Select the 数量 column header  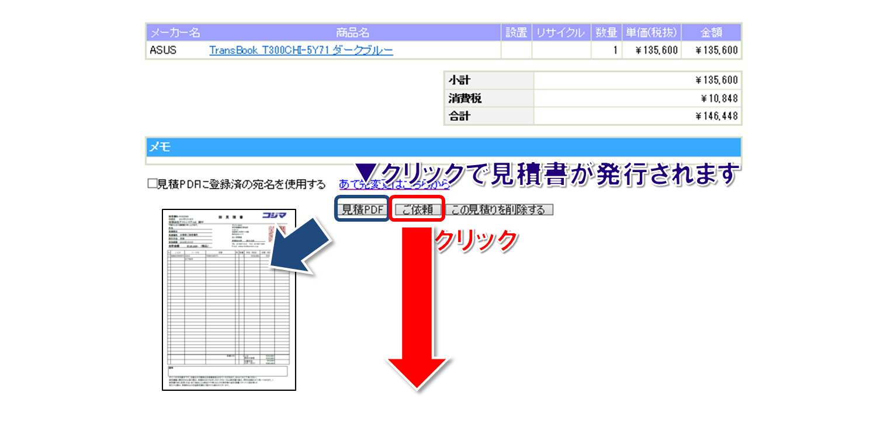tap(606, 33)
